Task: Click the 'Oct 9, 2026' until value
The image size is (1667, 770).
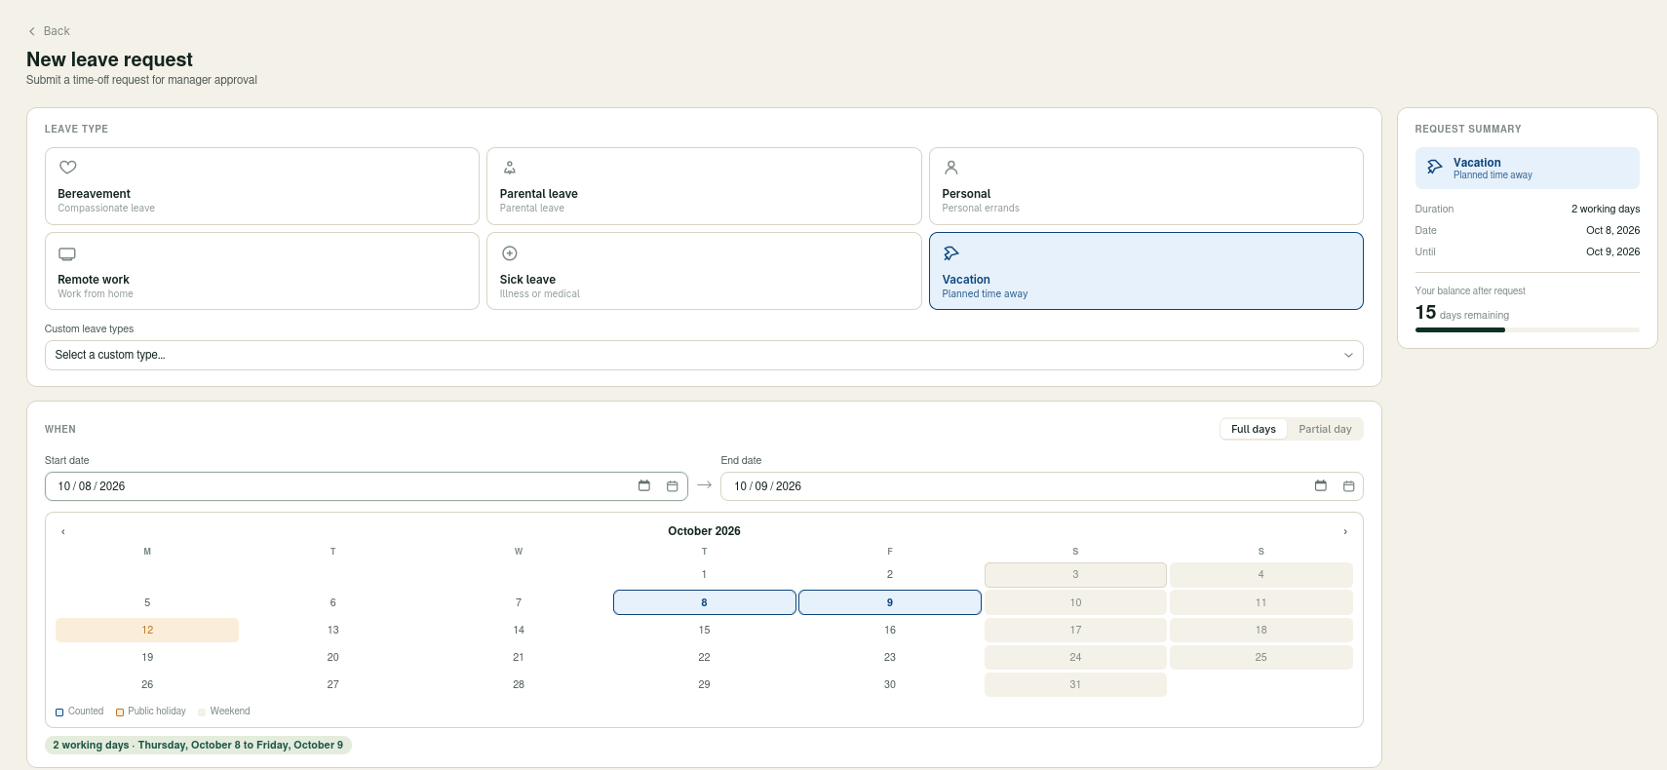Action: (1612, 251)
